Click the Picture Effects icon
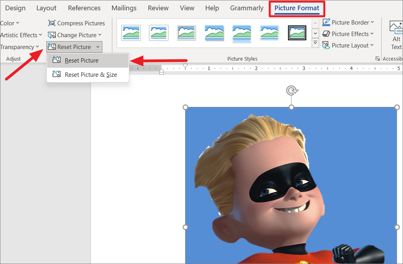 tap(326, 34)
